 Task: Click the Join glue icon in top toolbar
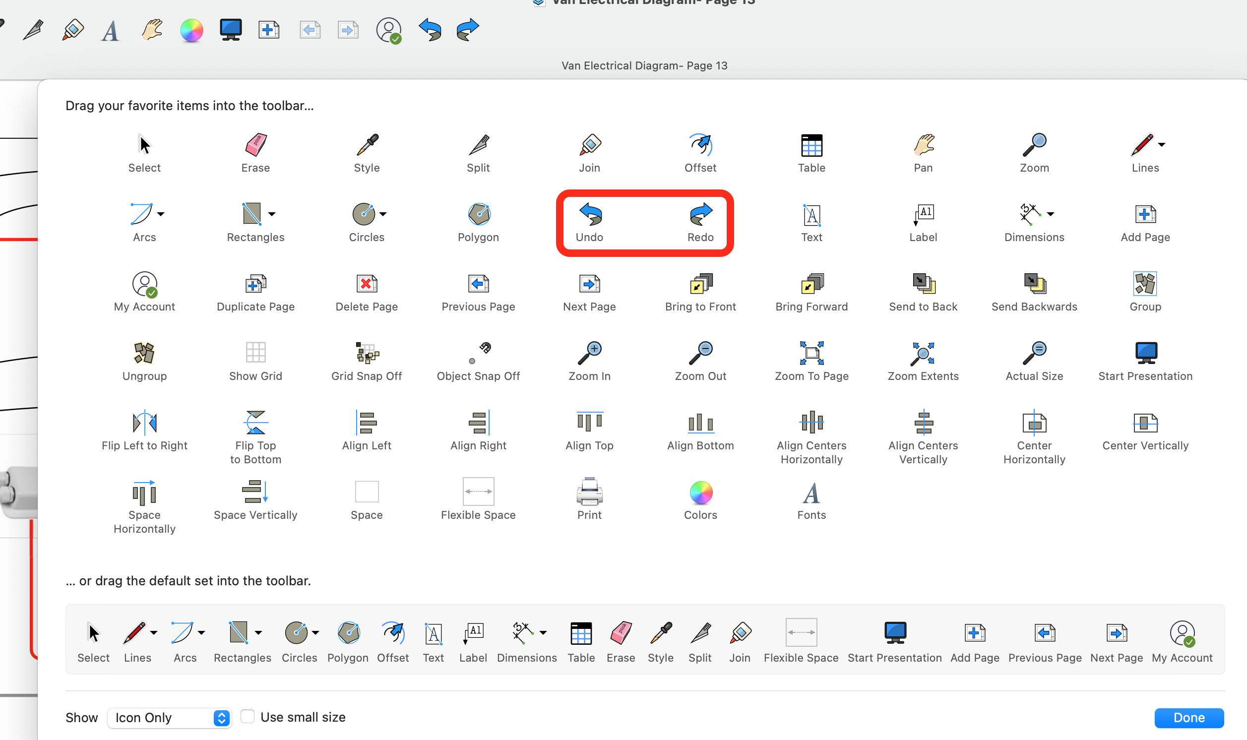coord(72,30)
